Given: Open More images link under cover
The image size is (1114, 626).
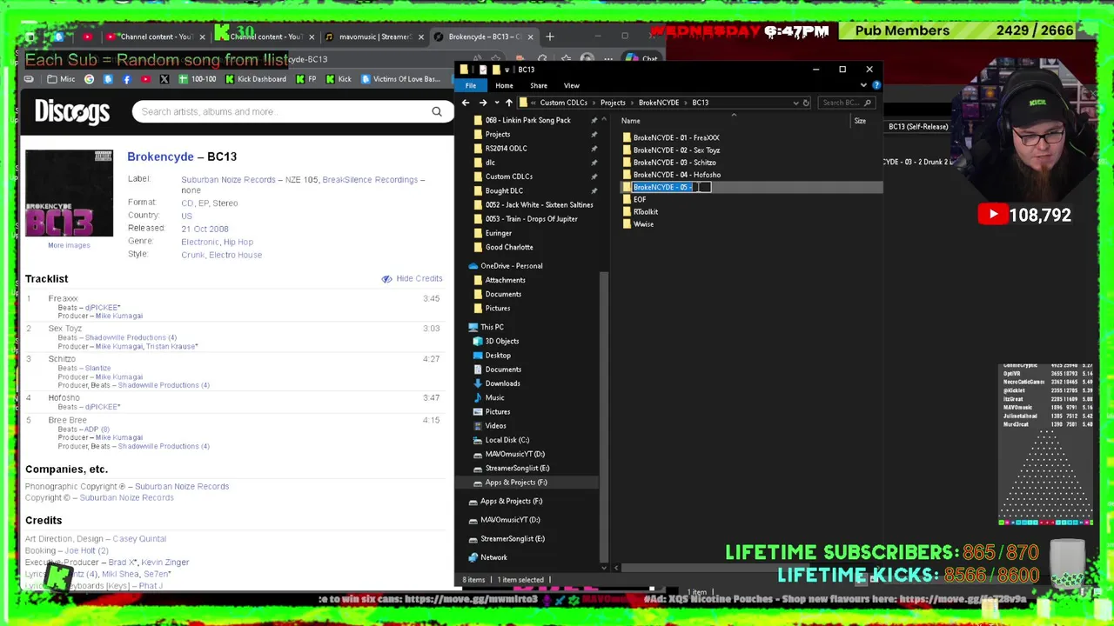Looking at the screenshot, I should pyautogui.click(x=69, y=245).
